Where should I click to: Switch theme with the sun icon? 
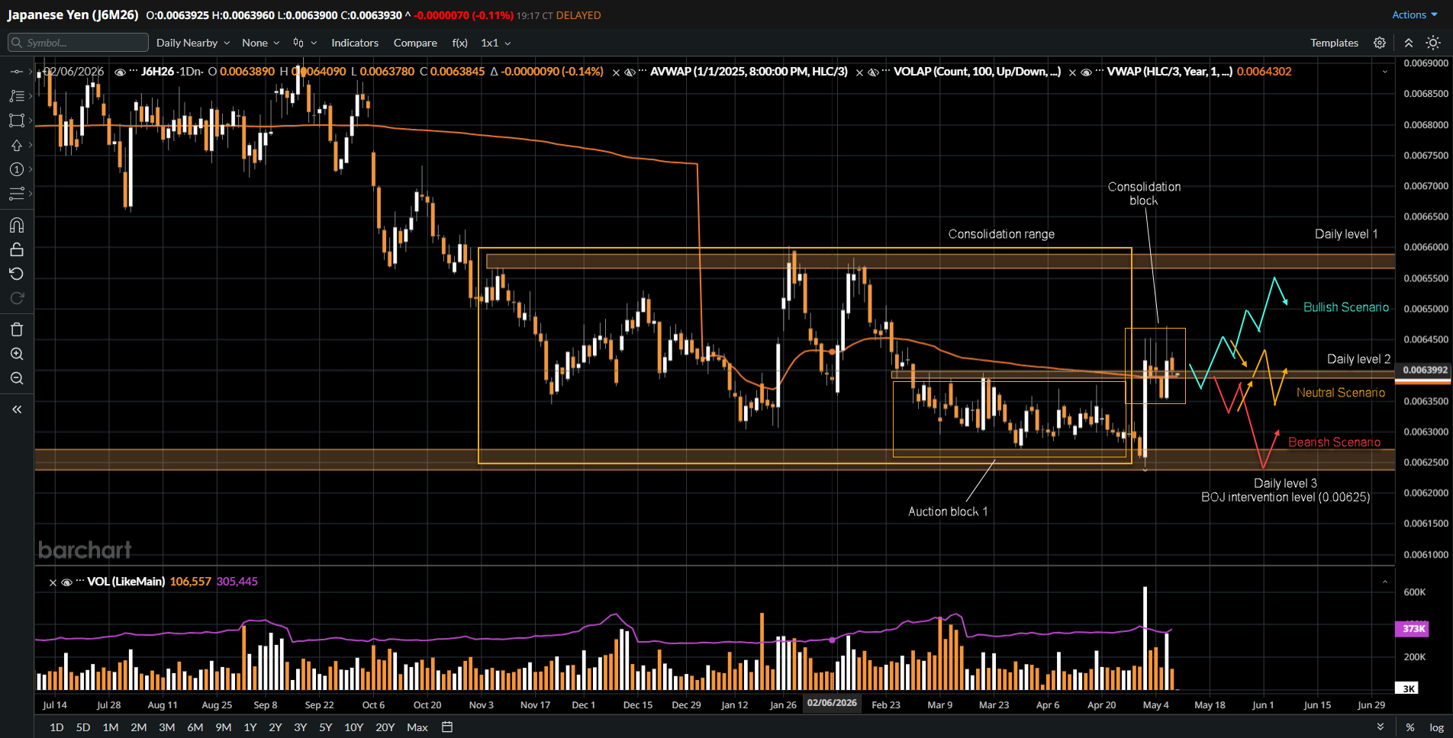pyautogui.click(x=1433, y=43)
